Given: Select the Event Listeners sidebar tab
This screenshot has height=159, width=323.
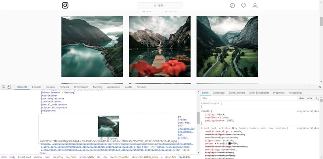Looking at the screenshot, I should (x=237, y=93).
